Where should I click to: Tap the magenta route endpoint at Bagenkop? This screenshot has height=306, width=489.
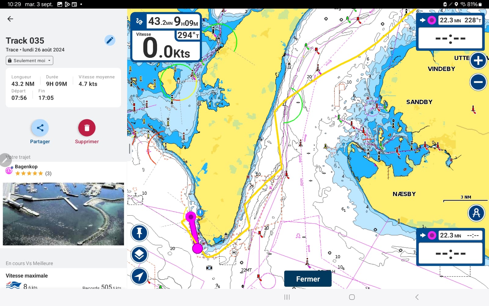tap(191, 217)
